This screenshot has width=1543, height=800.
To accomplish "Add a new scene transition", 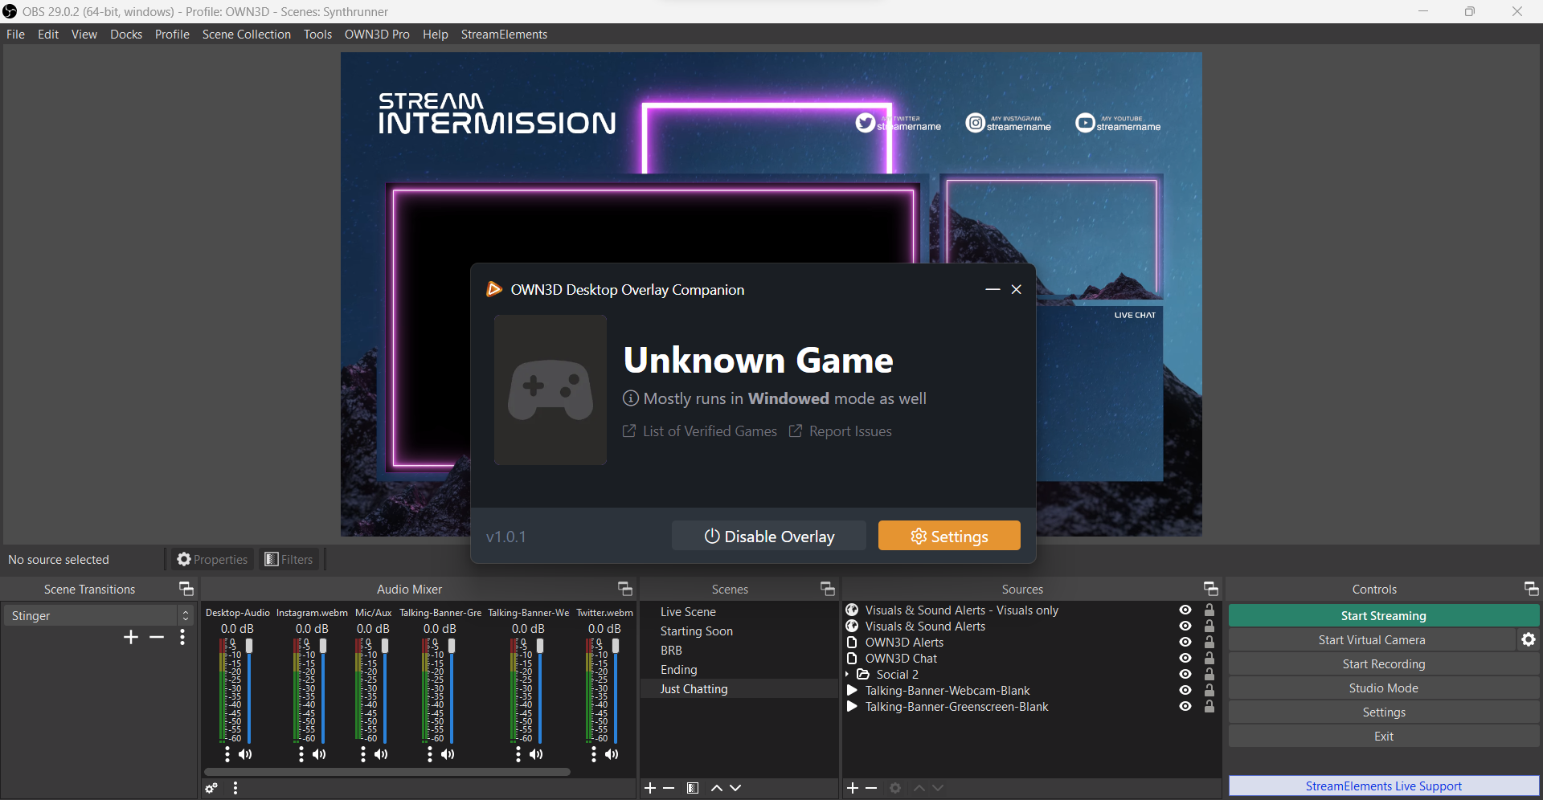I will point(131,637).
